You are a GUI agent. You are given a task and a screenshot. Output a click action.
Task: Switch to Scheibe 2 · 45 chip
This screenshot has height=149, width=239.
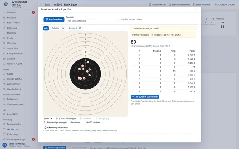75,28
